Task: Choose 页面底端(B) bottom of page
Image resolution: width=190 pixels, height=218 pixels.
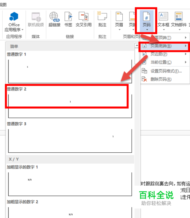Action: pos(165,46)
